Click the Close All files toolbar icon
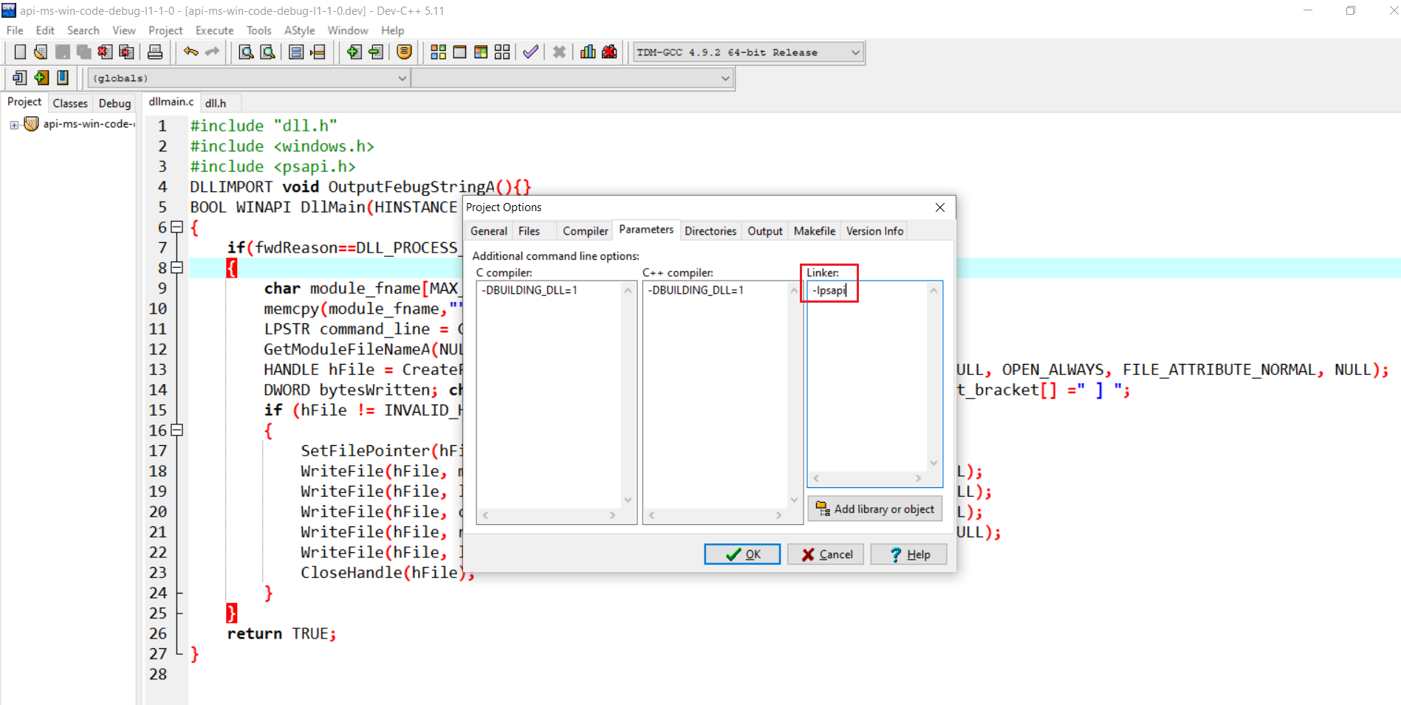The height and width of the screenshot is (705, 1401). tap(126, 52)
